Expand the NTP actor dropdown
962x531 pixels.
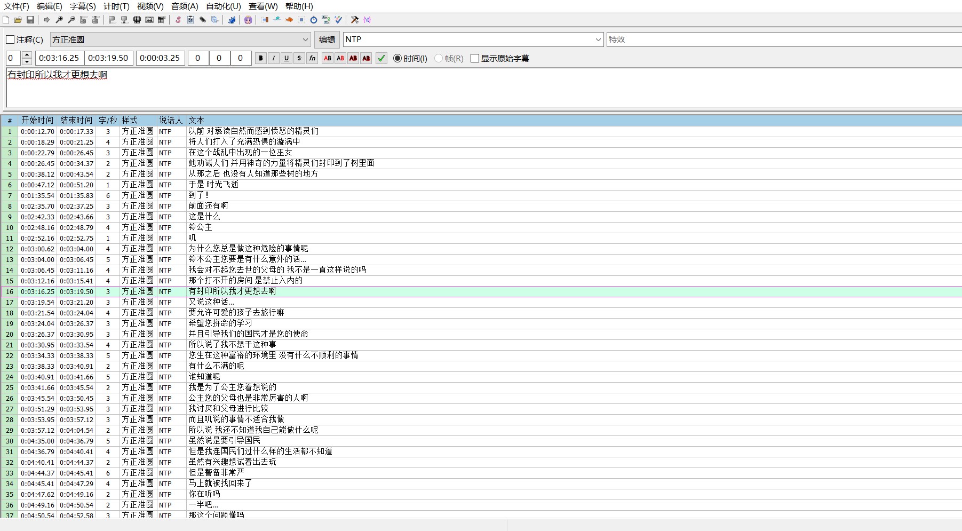coord(598,39)
